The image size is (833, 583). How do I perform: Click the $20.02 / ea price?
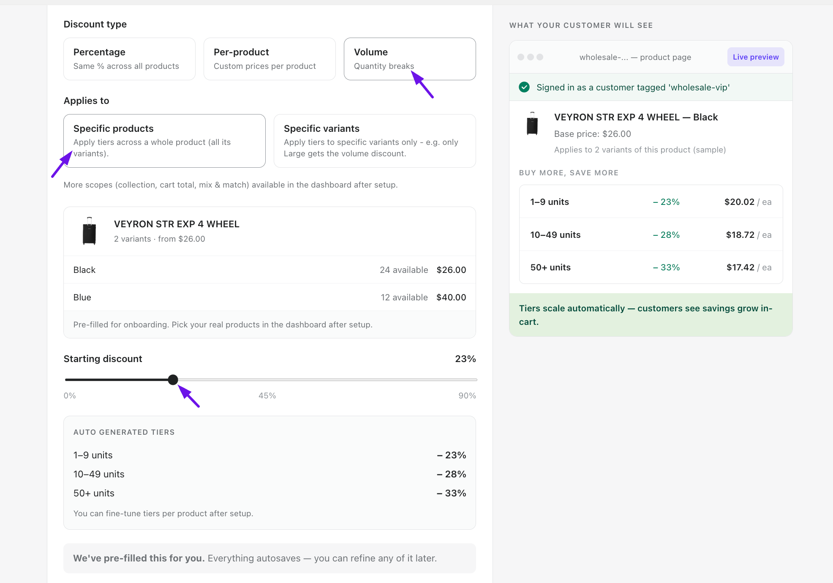coord(748,202)
